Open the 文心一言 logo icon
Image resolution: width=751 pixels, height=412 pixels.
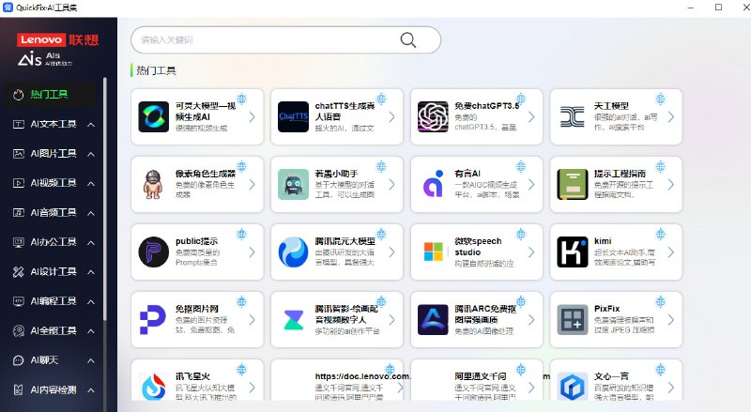point(573,387)
